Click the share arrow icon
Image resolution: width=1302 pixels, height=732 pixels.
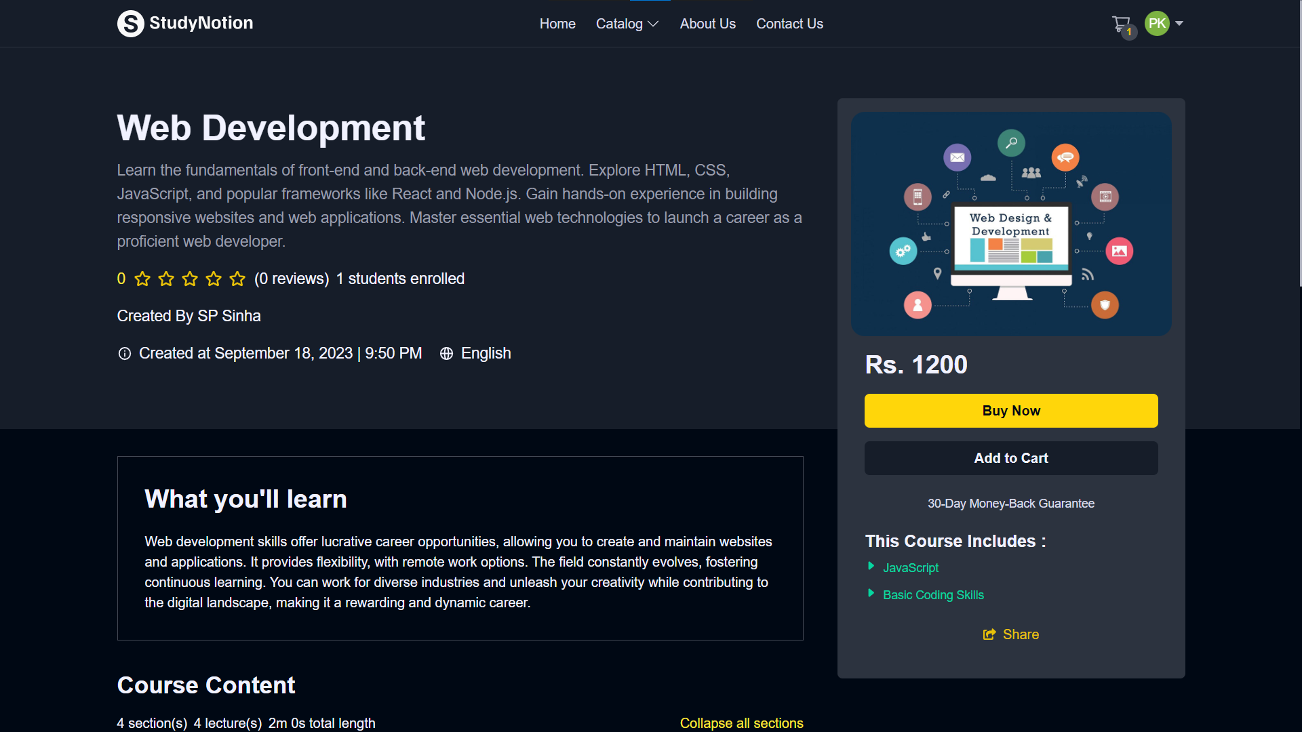[989, 634]
